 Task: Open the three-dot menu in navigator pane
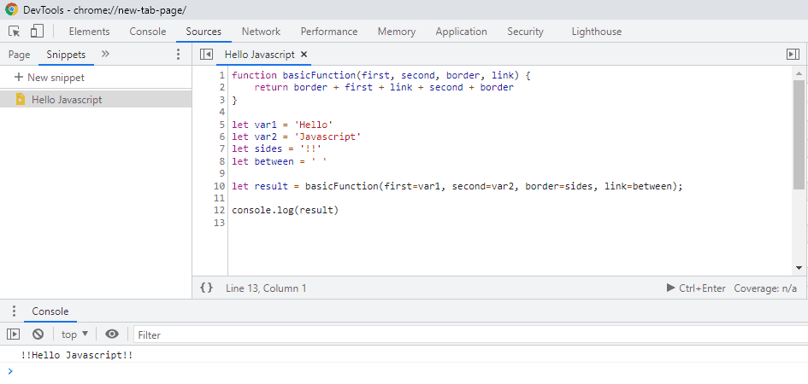pyautogui.click(x=178, y=54)
